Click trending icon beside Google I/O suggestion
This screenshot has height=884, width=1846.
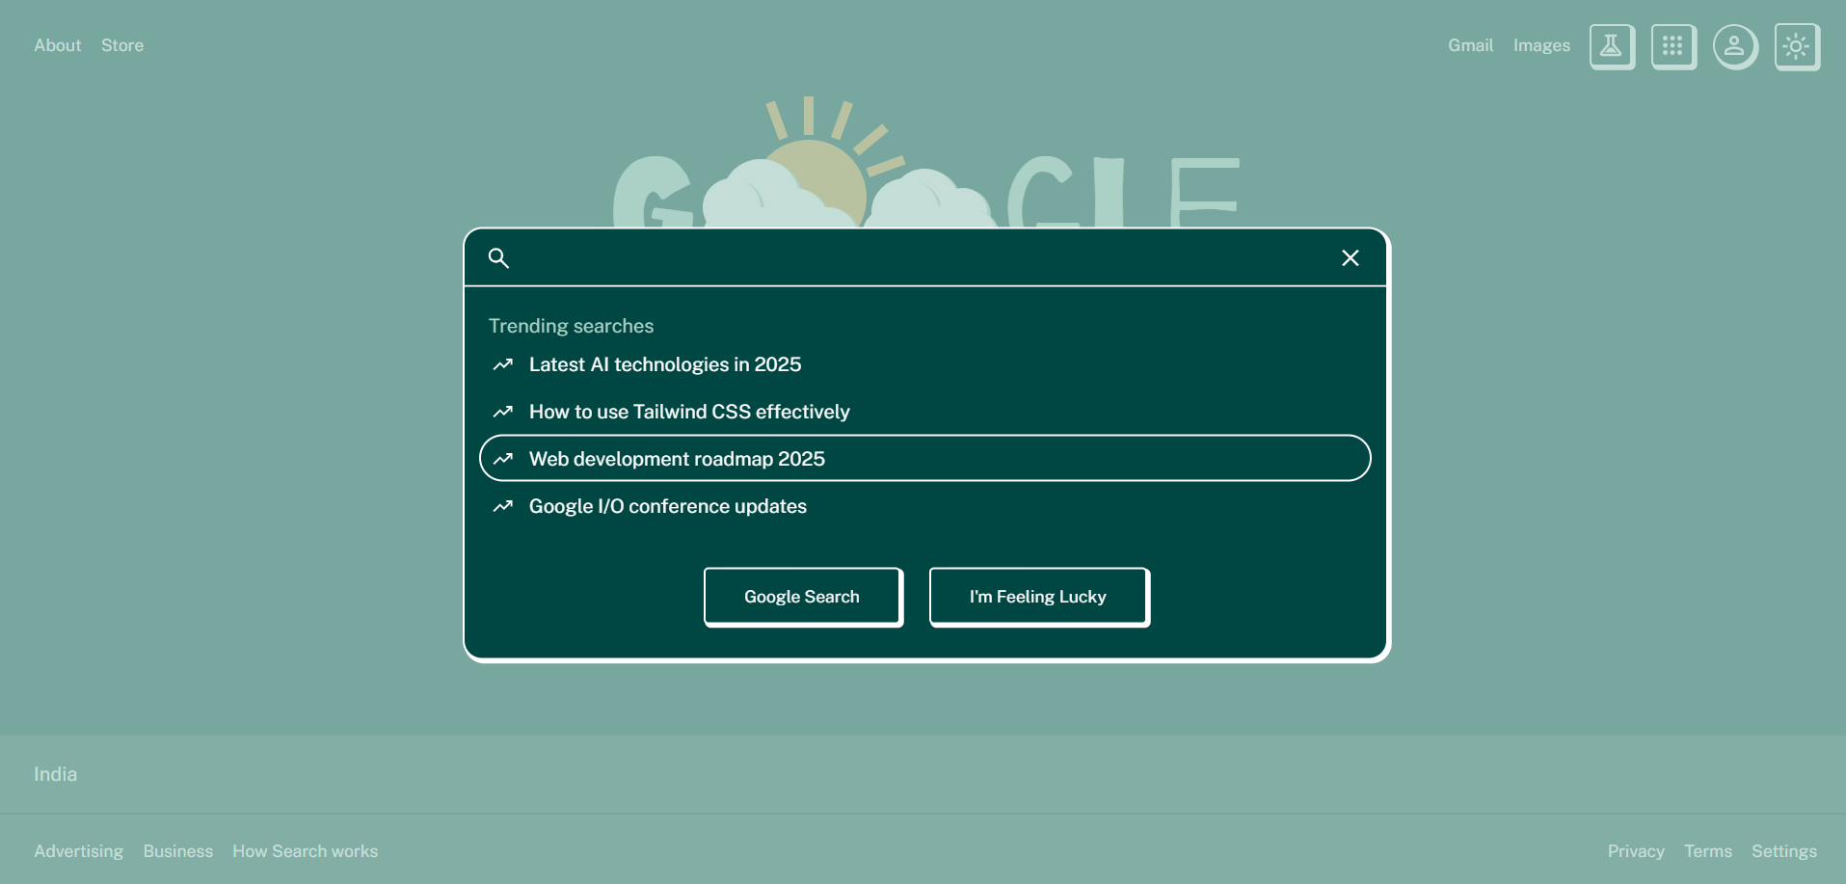click(x=503, y=506)
